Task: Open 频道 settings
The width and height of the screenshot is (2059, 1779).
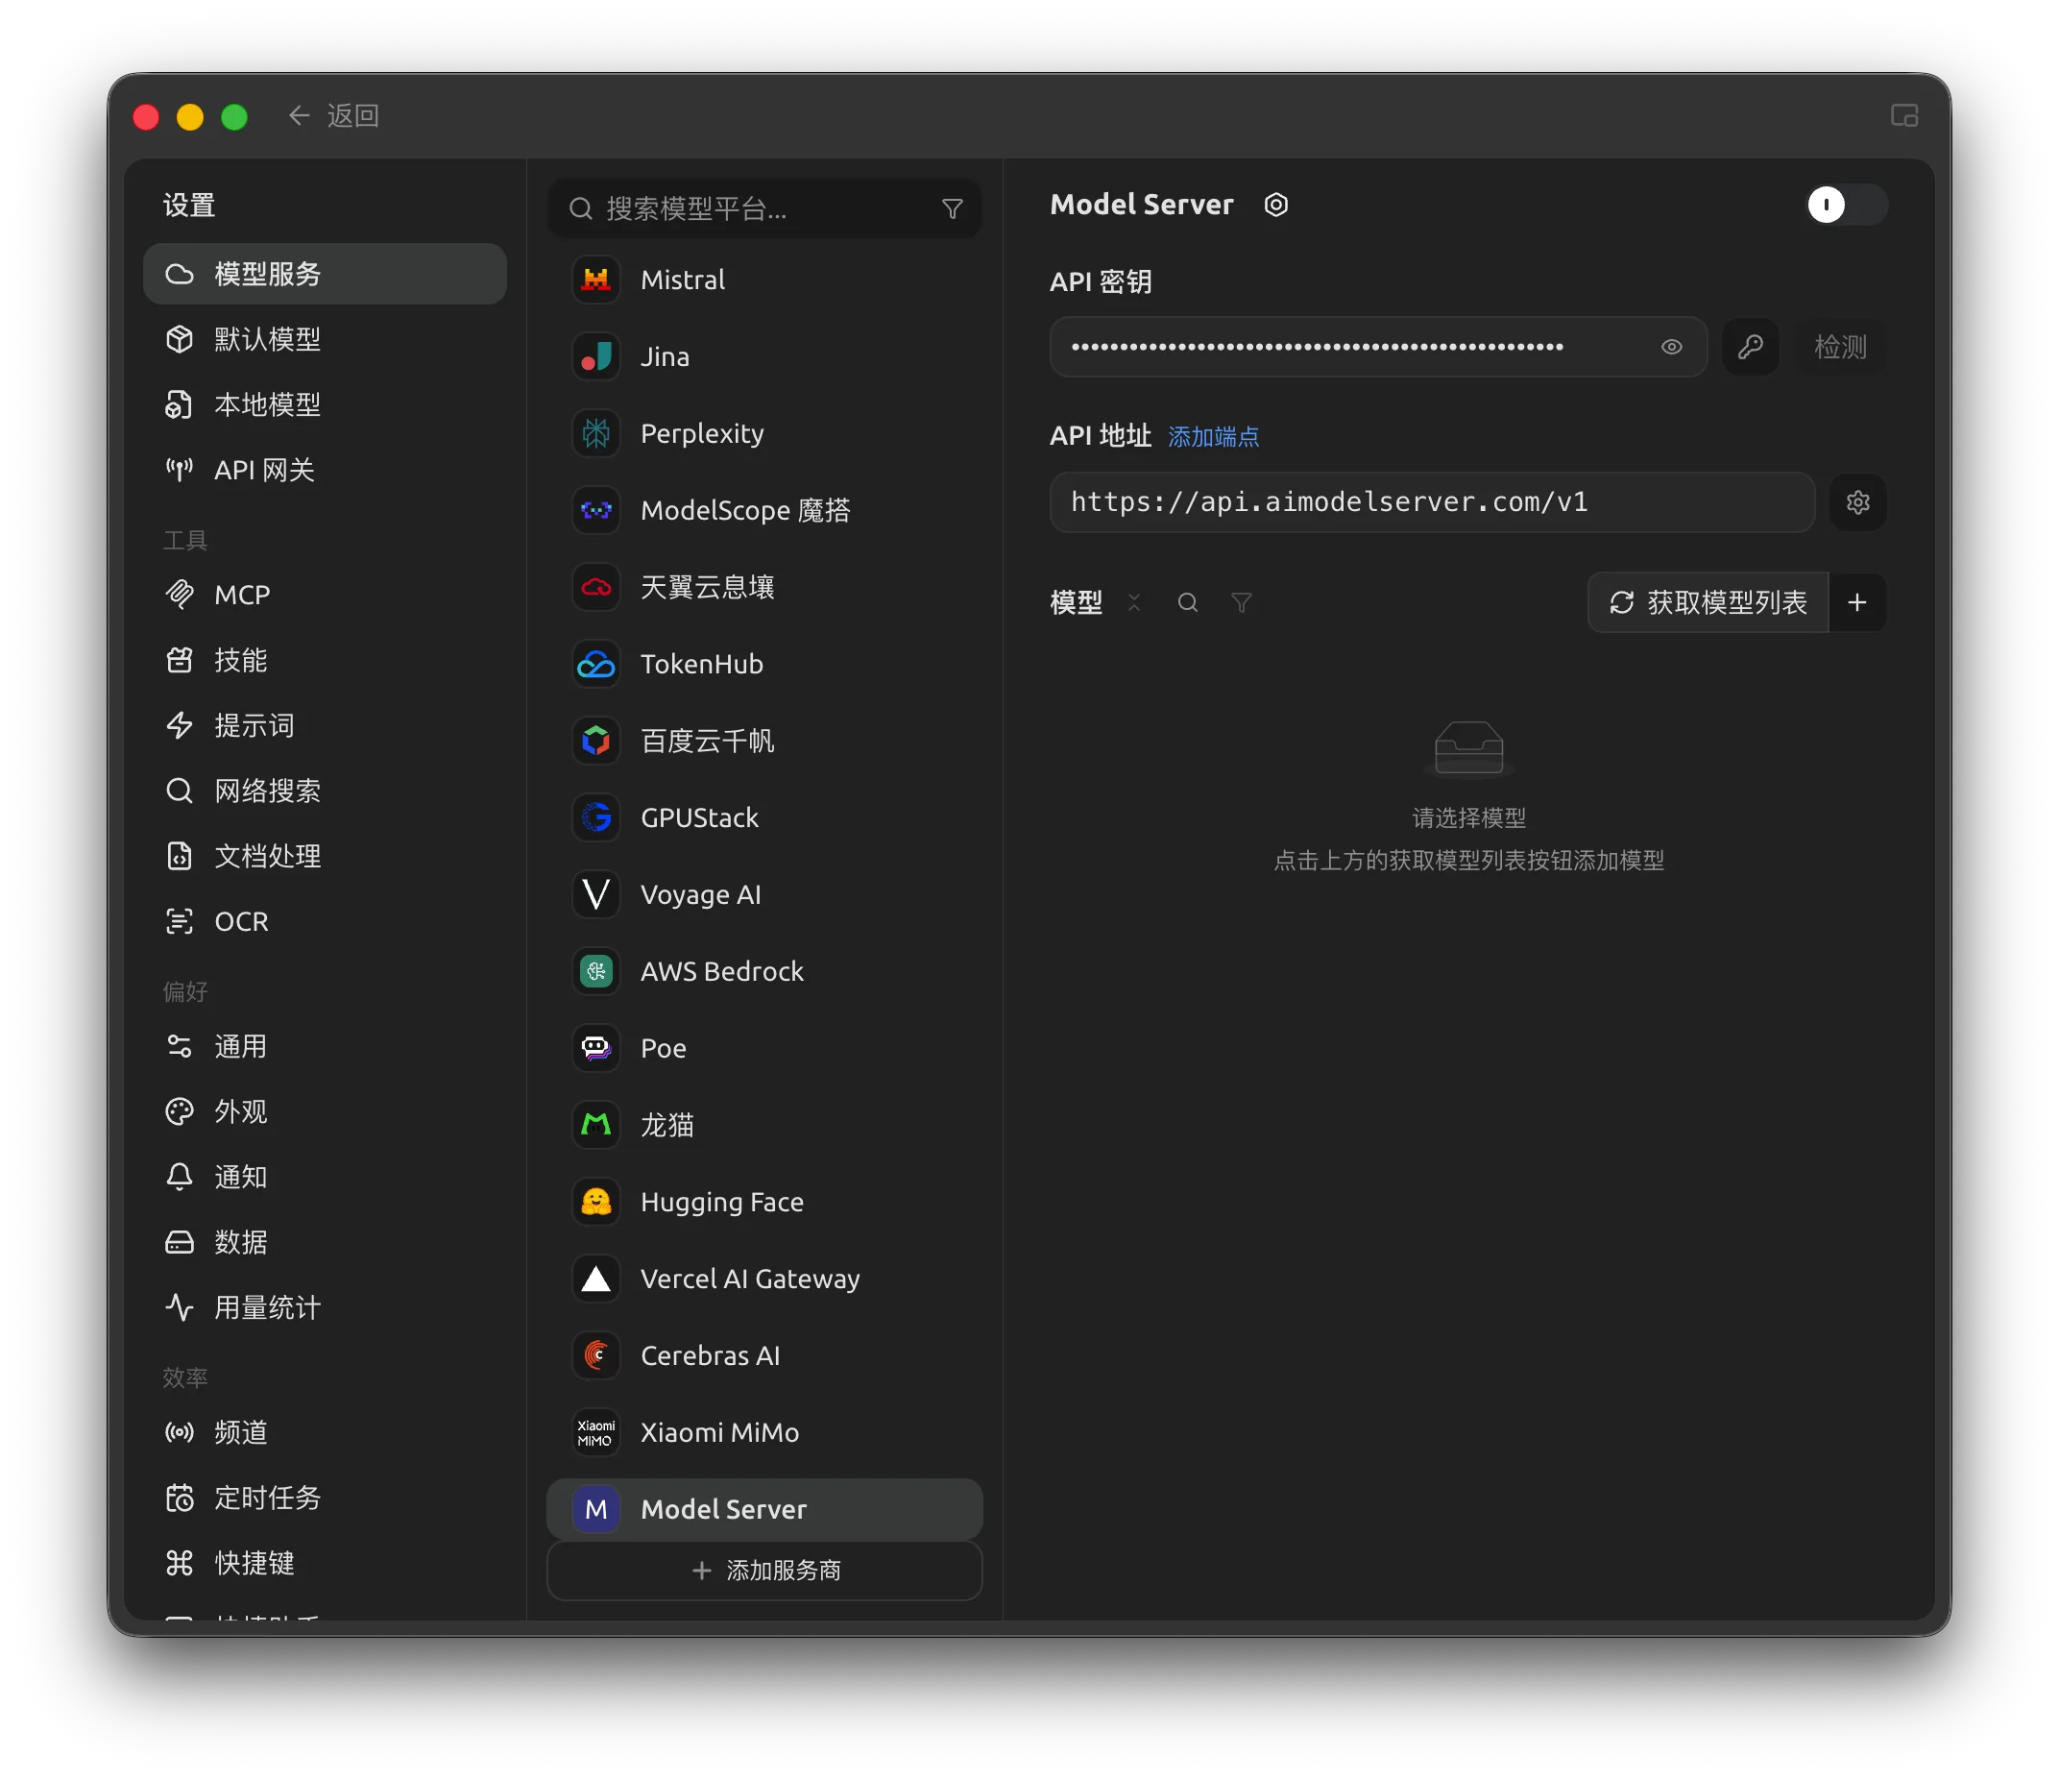Action: (x=325, y=1432)
